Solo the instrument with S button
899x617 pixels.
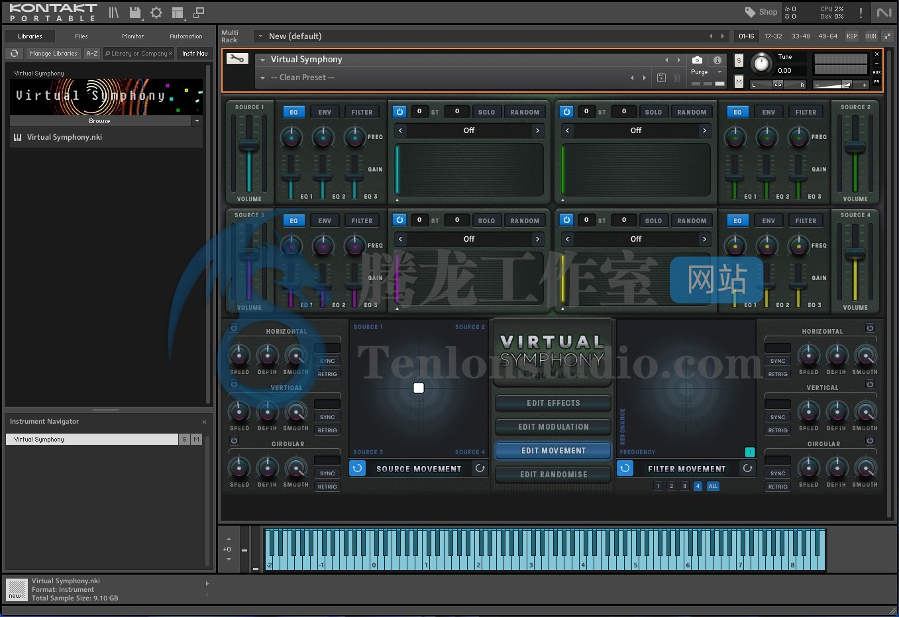(x=739, y=61)
